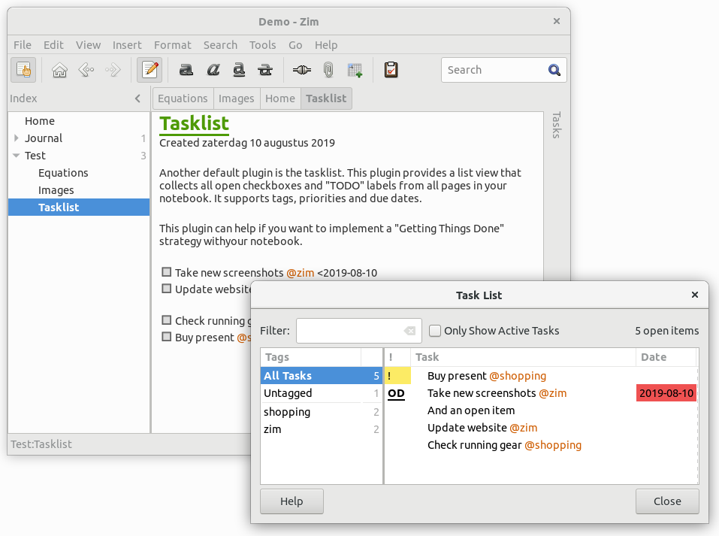
Task: Apply bold formatting from the toolbar
Action: pyautogui.click(x=186, y=69)
